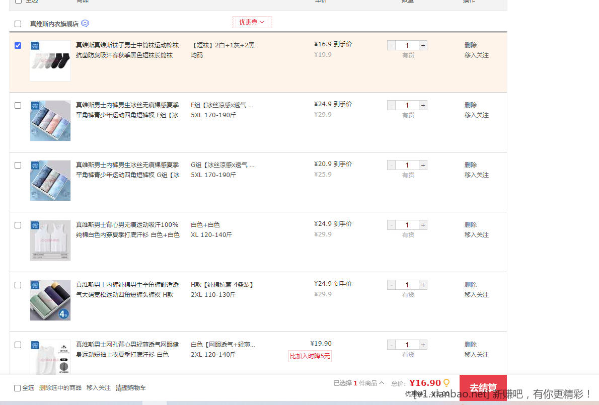Increase quantity of 白色+白色 vest

423,225
